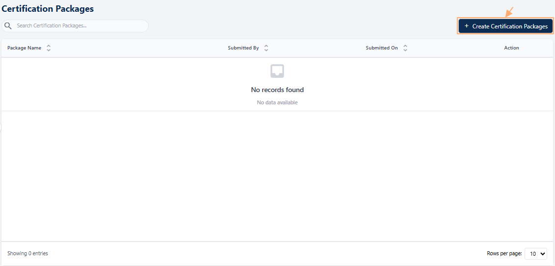Click the Submitted By column header
Image resolution: width=555 pixels, height=266 pixels.
point(243,48)
